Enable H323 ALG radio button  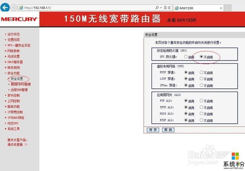tap(186, 114)
